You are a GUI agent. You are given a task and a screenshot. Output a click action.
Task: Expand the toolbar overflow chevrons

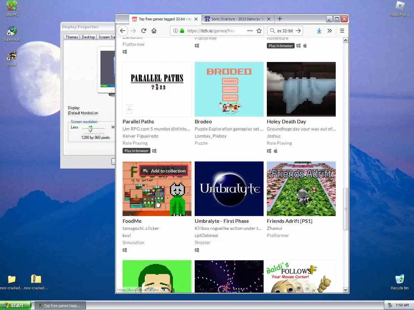[x=330, y=31]
